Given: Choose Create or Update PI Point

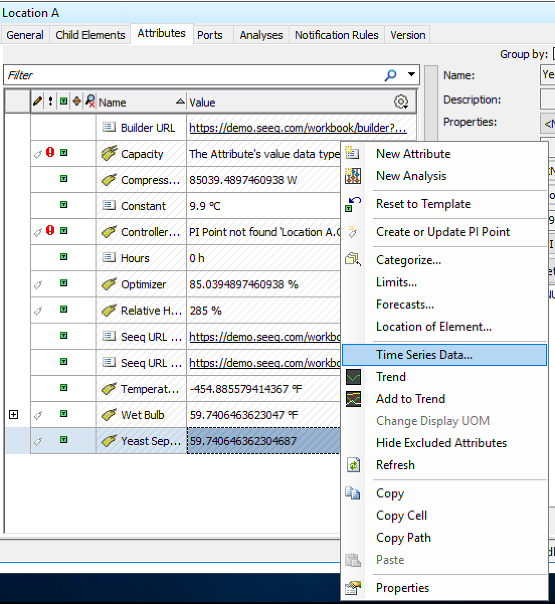Looking at the screenshot, I should (x=442, y=232).
